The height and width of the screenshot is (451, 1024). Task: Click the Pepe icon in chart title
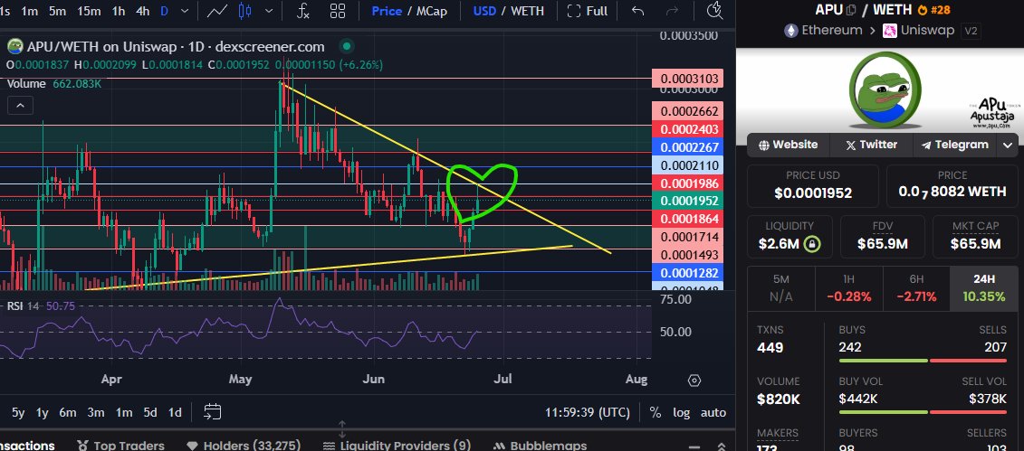coord(14,46)
